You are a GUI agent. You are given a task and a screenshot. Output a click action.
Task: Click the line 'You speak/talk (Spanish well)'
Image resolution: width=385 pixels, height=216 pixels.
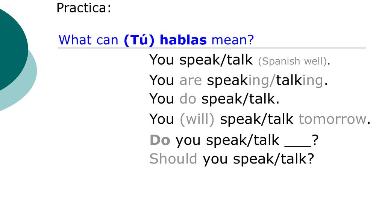click(239, 60)
